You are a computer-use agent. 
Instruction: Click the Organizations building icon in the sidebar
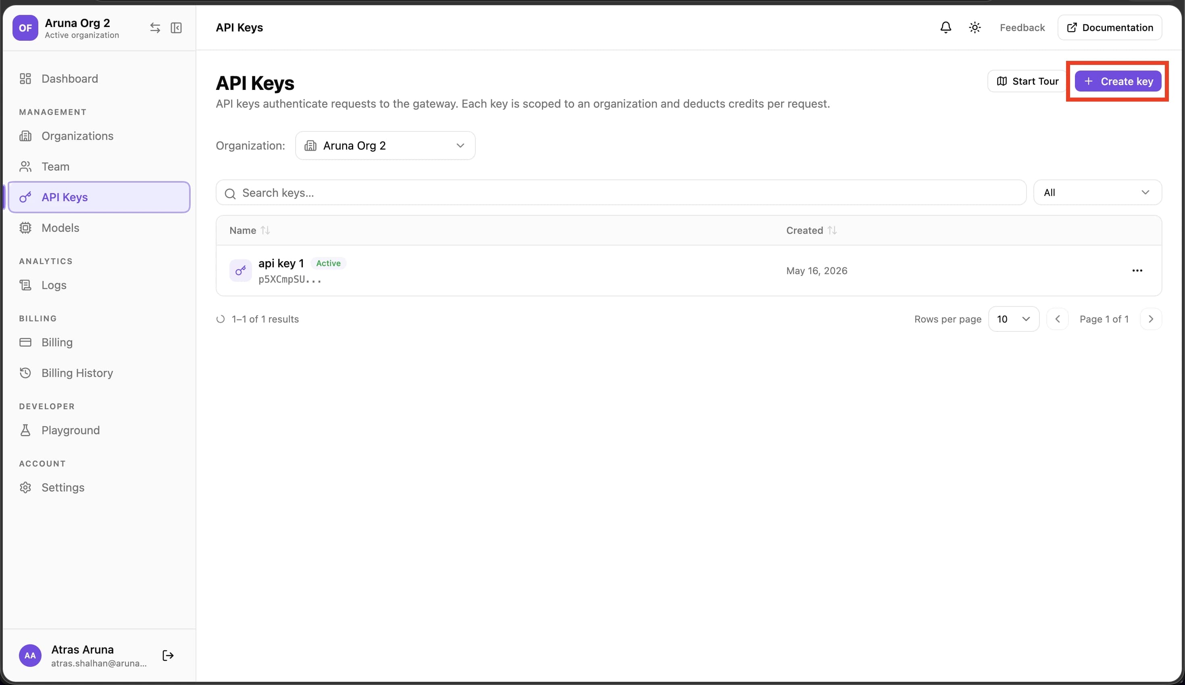tap(25, 136)
